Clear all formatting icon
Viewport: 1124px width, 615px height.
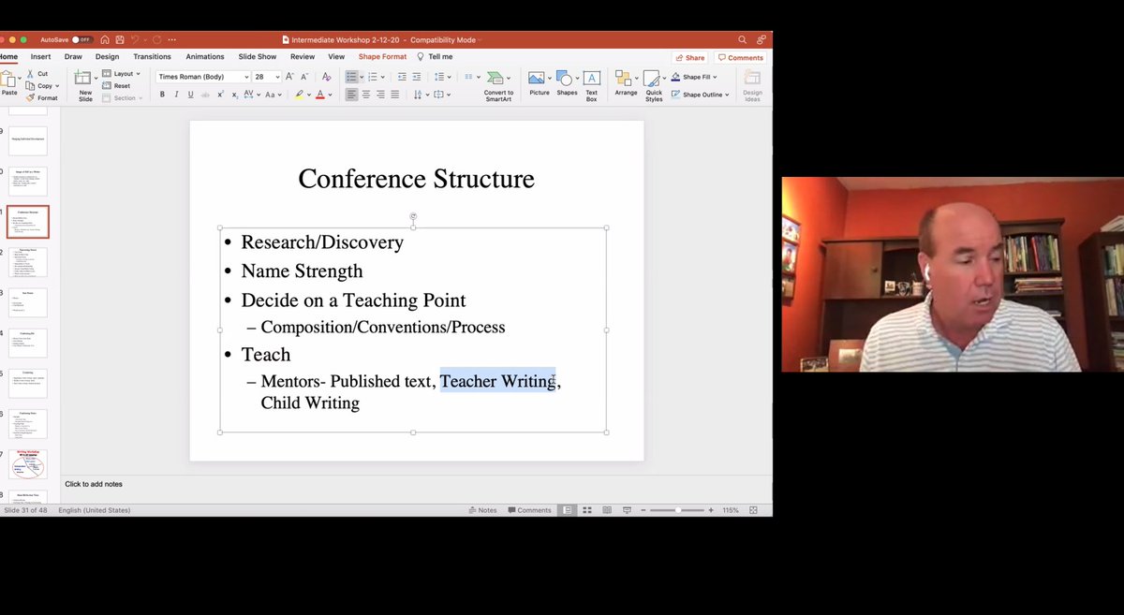click(x=327, y=77)
